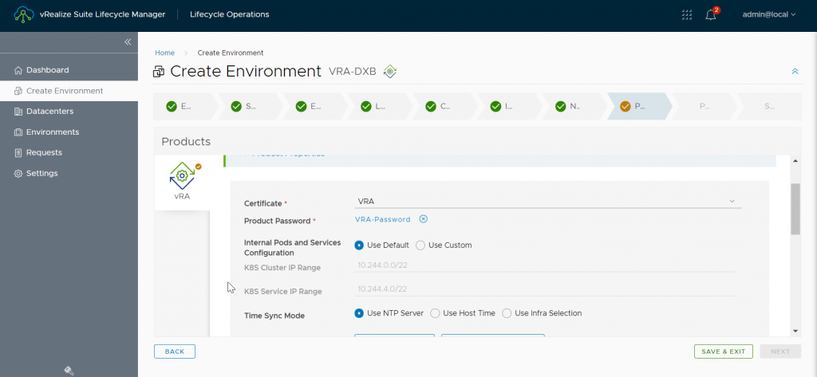This screenshot has width=817, height=377.
Task: Click the Datacenters building icon
Action: pyautogui.click(x=18, y=112)
